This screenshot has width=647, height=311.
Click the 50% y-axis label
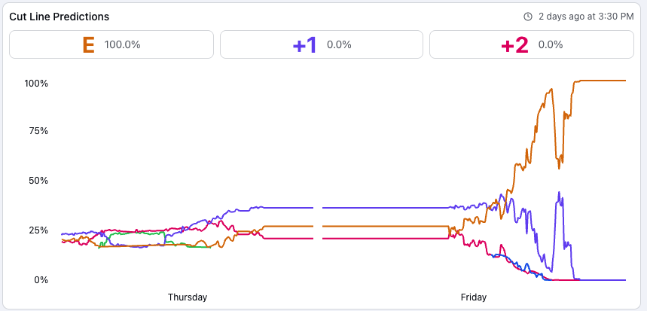coord(38,181)
